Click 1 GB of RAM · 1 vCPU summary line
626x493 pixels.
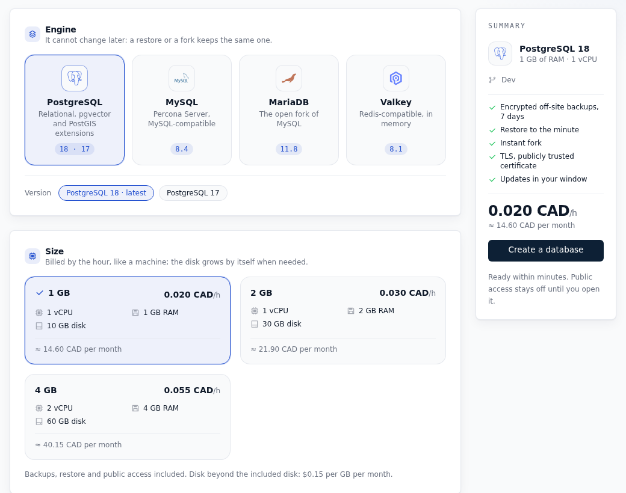pos(558,60)
